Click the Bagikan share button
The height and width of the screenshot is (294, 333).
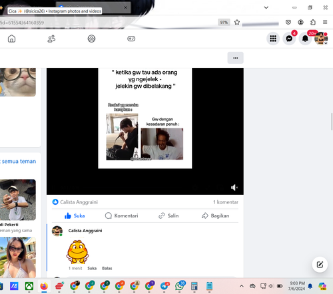click(215, 216)
